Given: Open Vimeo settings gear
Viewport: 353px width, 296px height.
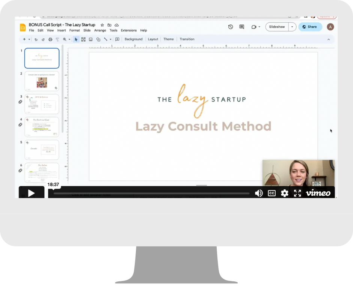Looking at the screenshot, I should (x=285, y=193).
